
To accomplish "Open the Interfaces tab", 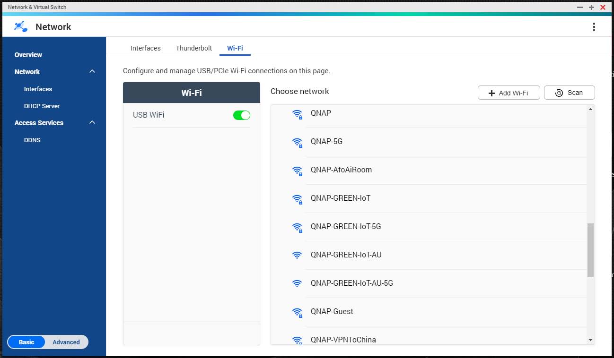I will click(x=145, y=48).
